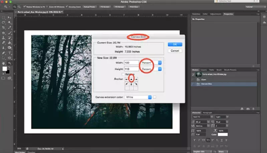Select the Pen tool

[x=3, y=53]
